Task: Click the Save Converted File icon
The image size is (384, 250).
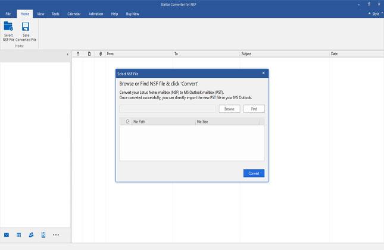Action: [26, 31]
